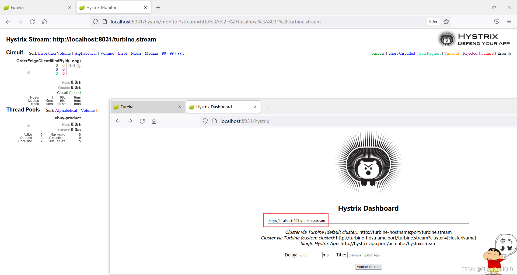Click the Circuit Closed status text
Screen dimensions: 517x275
(69, 93)
